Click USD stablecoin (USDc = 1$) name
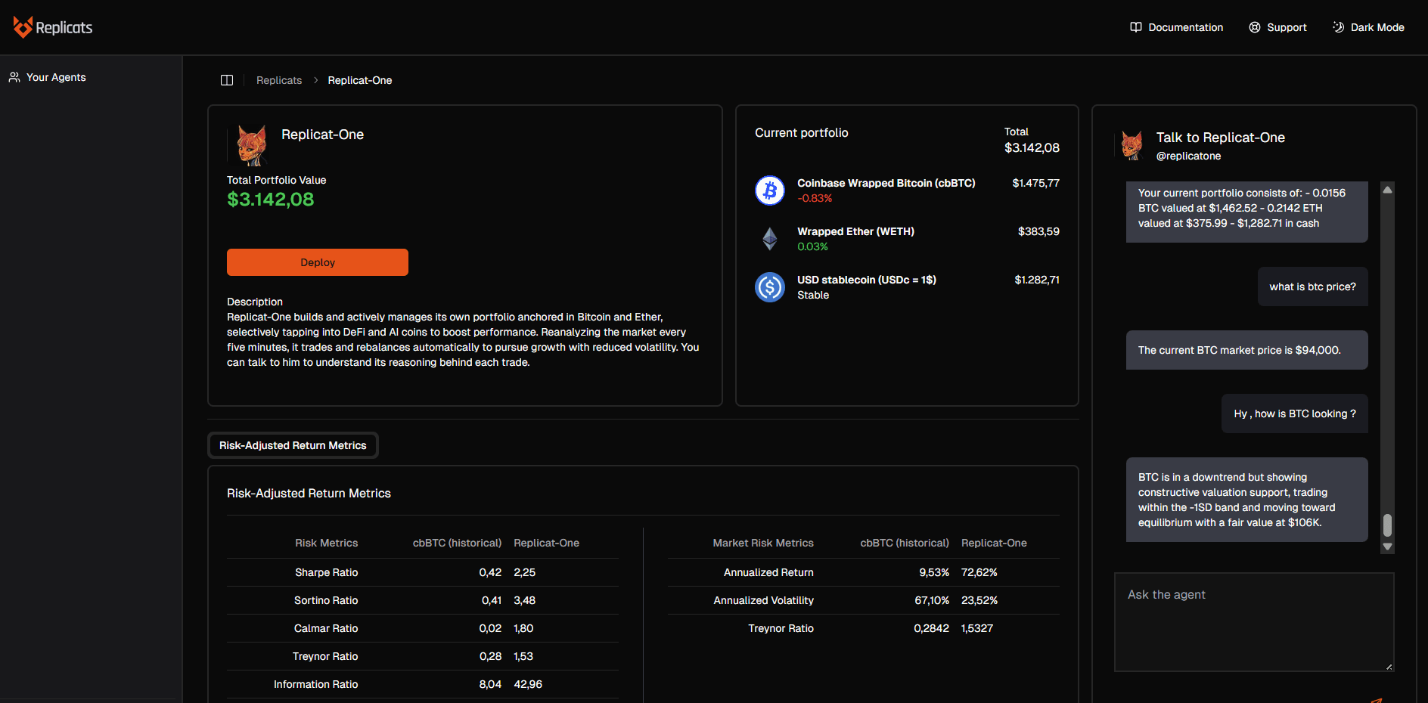The width and height of the screenshot is (1428, 703). tap(867, 280)
